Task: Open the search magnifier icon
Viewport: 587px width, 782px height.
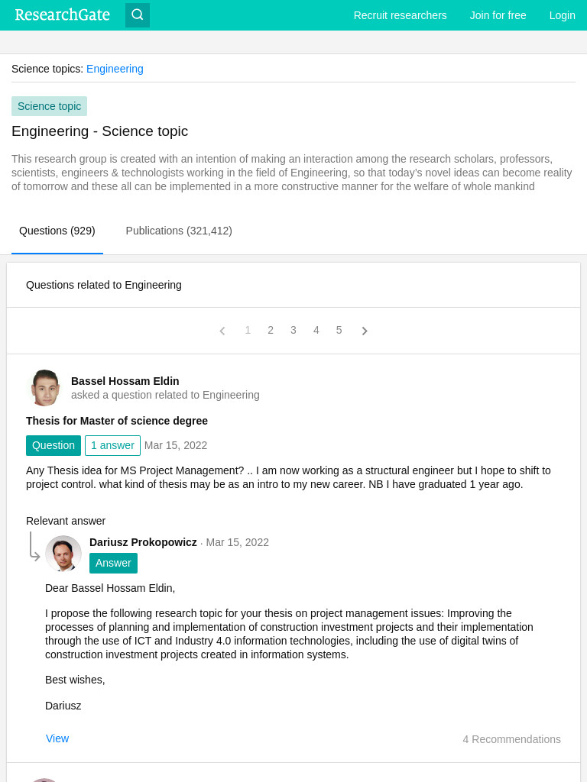Action: point(138,15)
